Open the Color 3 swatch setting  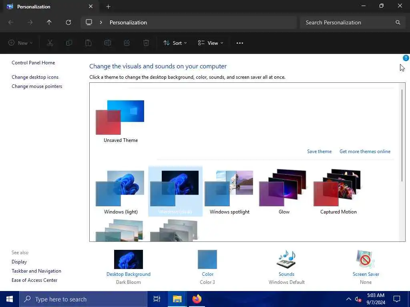tap(207, 259)
